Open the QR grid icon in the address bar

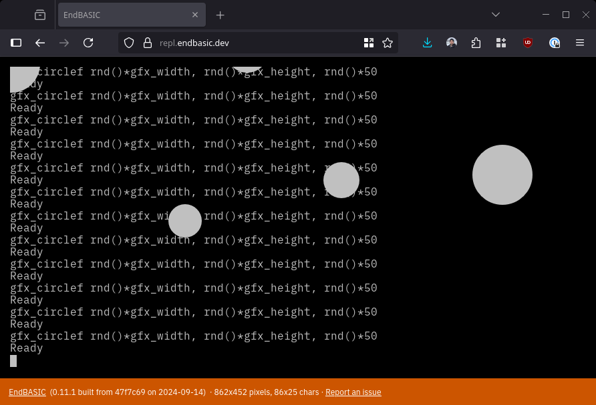point(369,43)
